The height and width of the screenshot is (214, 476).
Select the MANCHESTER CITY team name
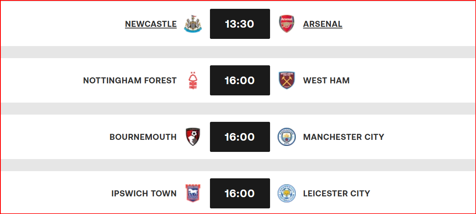[x=344, y=137]
